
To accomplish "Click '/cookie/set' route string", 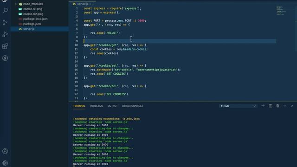I will [107, 65].
